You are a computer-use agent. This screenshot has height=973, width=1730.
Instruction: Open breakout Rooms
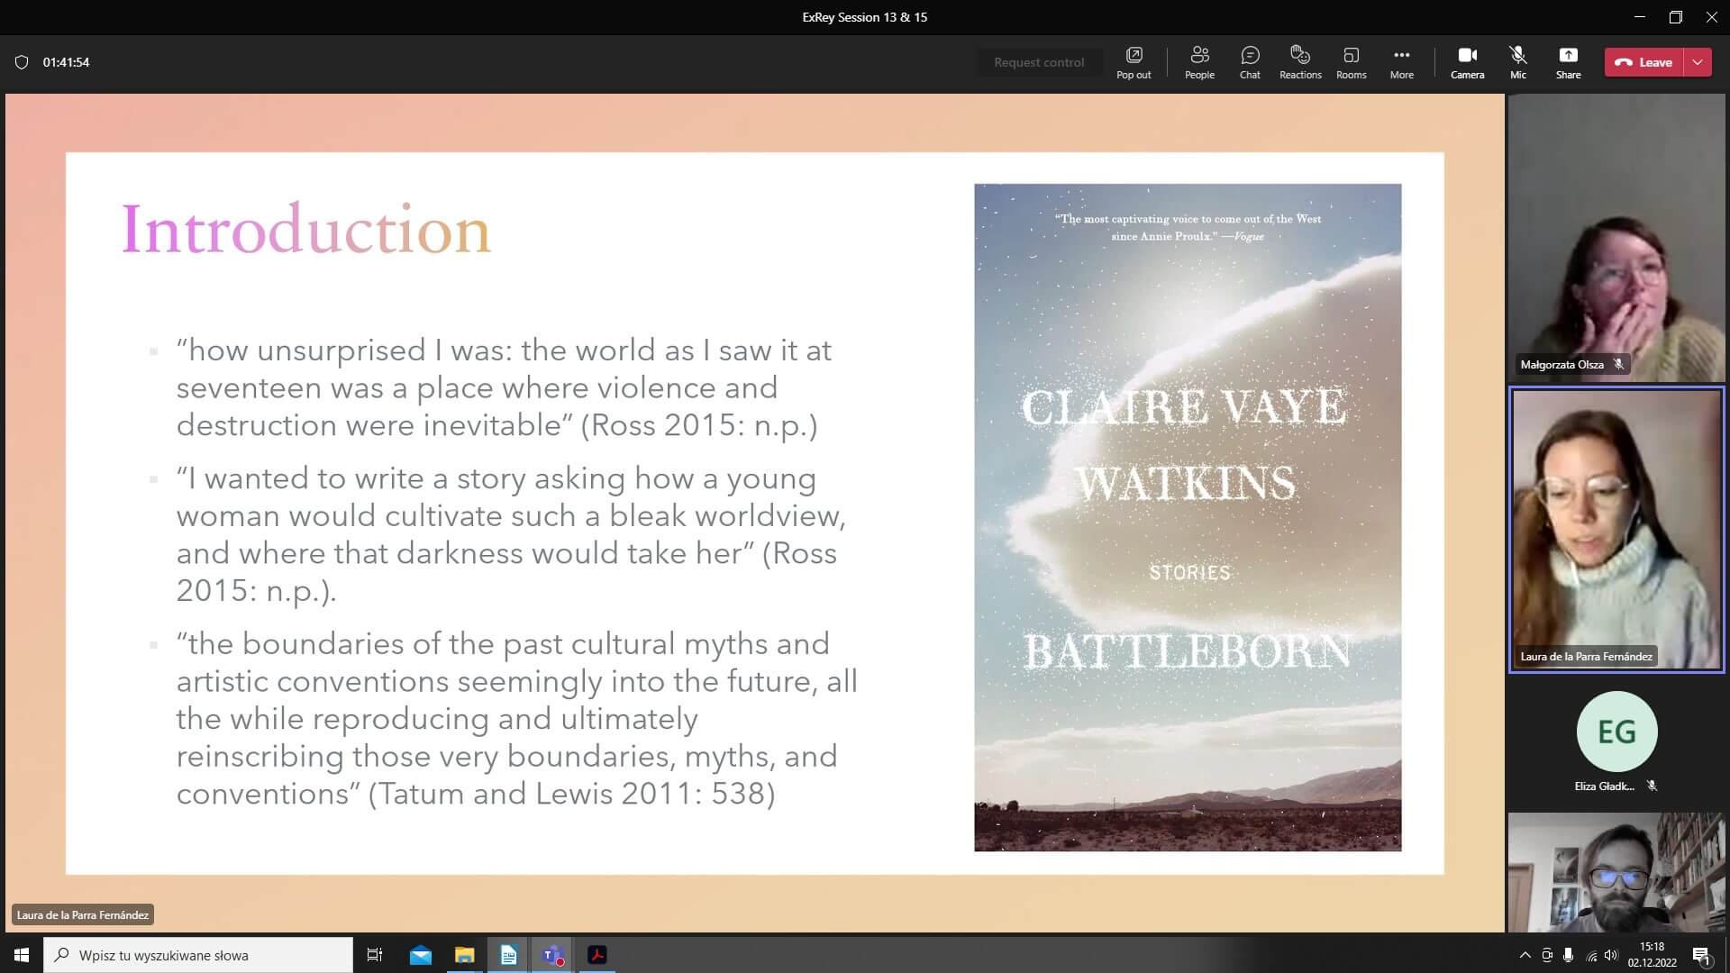1351,62
